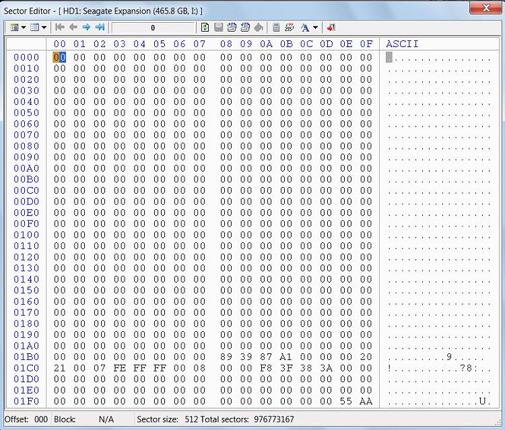Image resolution: width=505 pixels, height=430 pixels.
Task: Select byte 89 in row 01B0
Action: [226, 357]
